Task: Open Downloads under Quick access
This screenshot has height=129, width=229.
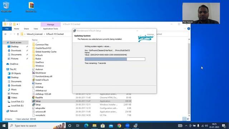Action: [16, 51]
